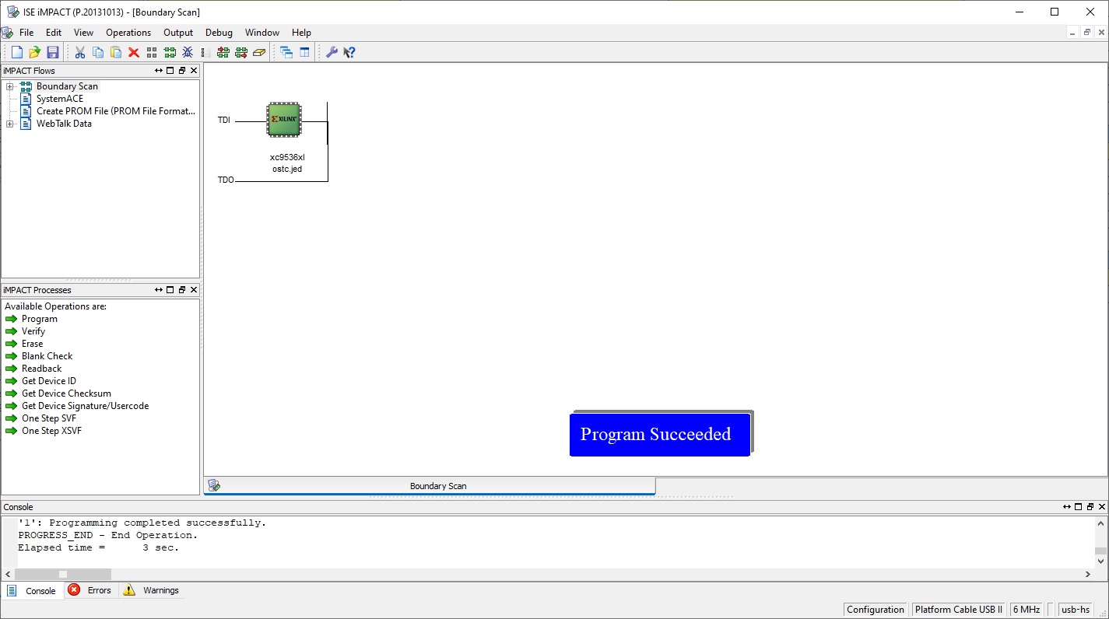Viewport: 1109px width, 619px height.
Task: Click the bug-shaped debug chain icon
Action: [188, 52]
